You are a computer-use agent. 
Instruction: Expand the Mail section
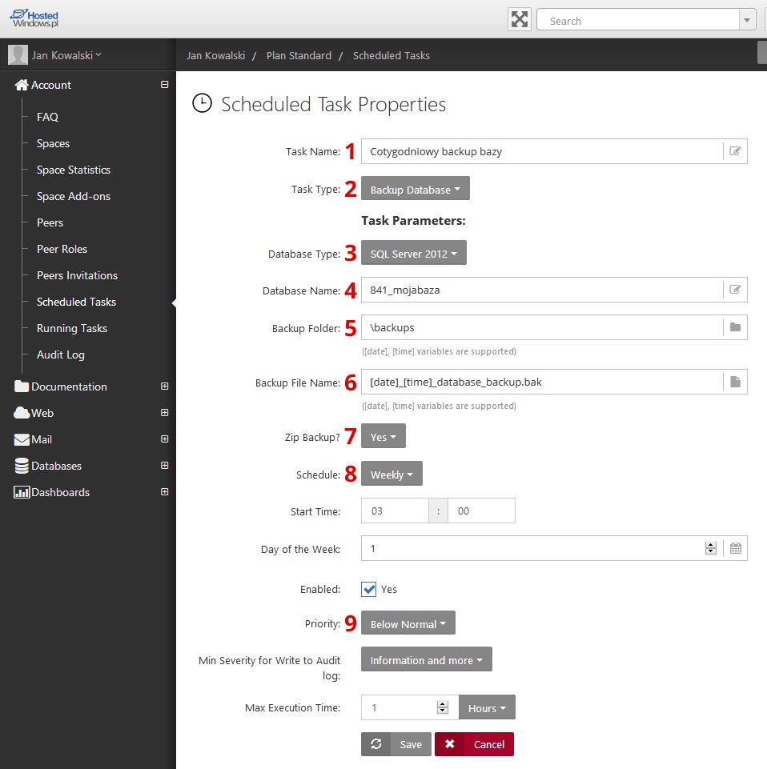(164, 439)
